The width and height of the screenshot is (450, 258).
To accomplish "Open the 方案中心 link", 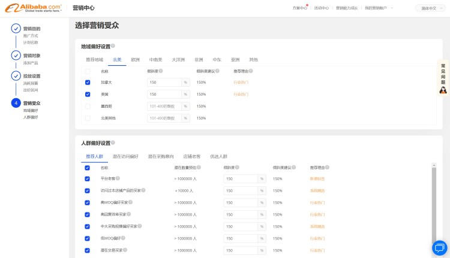I will pyautogui.click(x=299, y=8).
